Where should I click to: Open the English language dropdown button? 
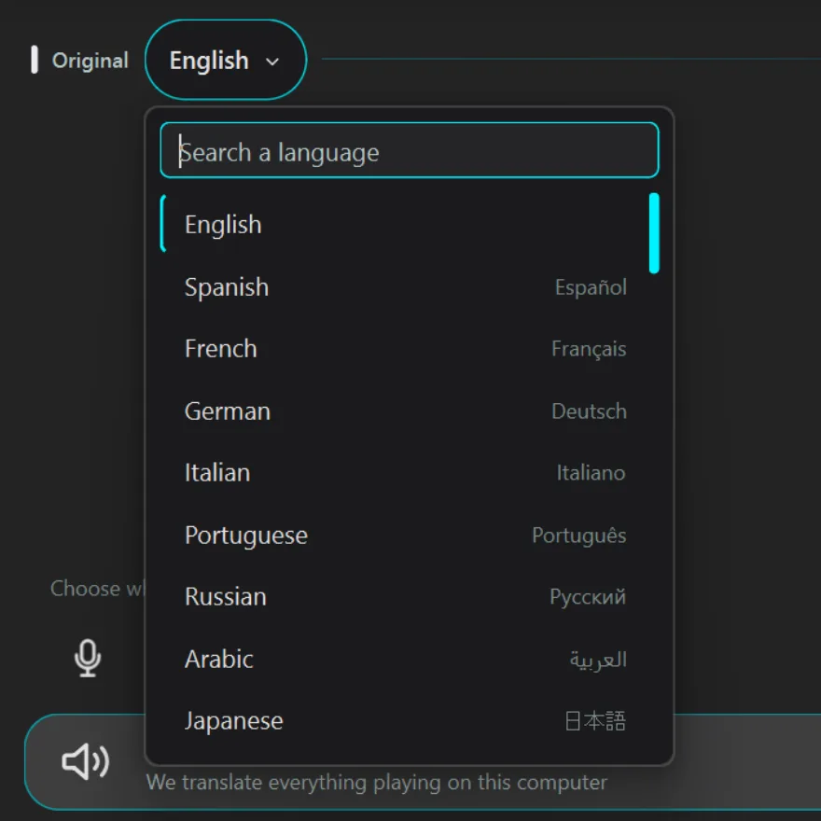tap(225, 61)
